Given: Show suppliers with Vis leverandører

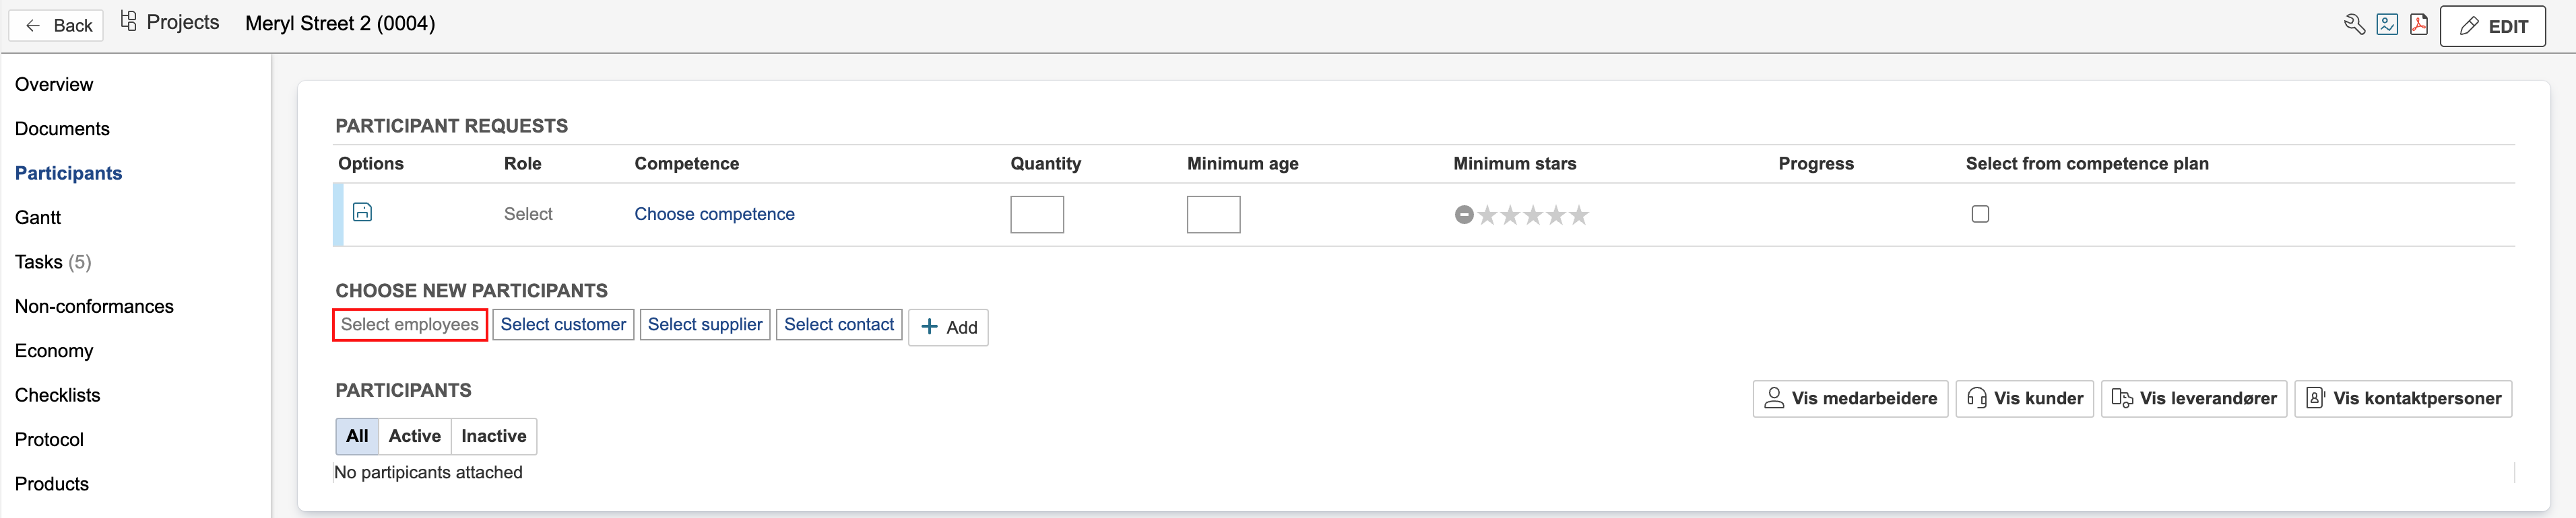Looking at the screenshot, I should pos(2193,398).
